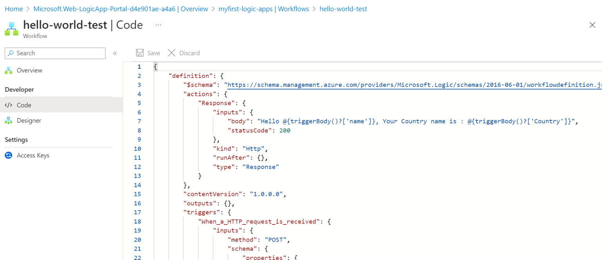Viewport: 602px width, 260px height.
Task: Navigate to Home in the breadcrumb
Action: point(14,9)
